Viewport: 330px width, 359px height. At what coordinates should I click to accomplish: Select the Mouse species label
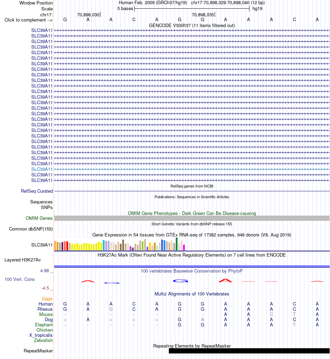(x=46, y=314)
